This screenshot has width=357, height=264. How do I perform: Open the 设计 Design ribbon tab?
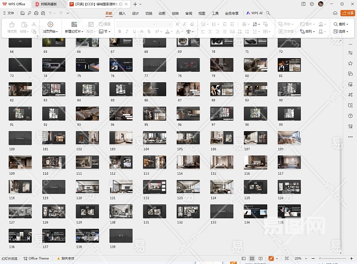tap(135, 13)
